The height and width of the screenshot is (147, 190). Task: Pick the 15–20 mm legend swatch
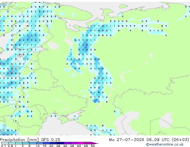[x=47, y=143]
